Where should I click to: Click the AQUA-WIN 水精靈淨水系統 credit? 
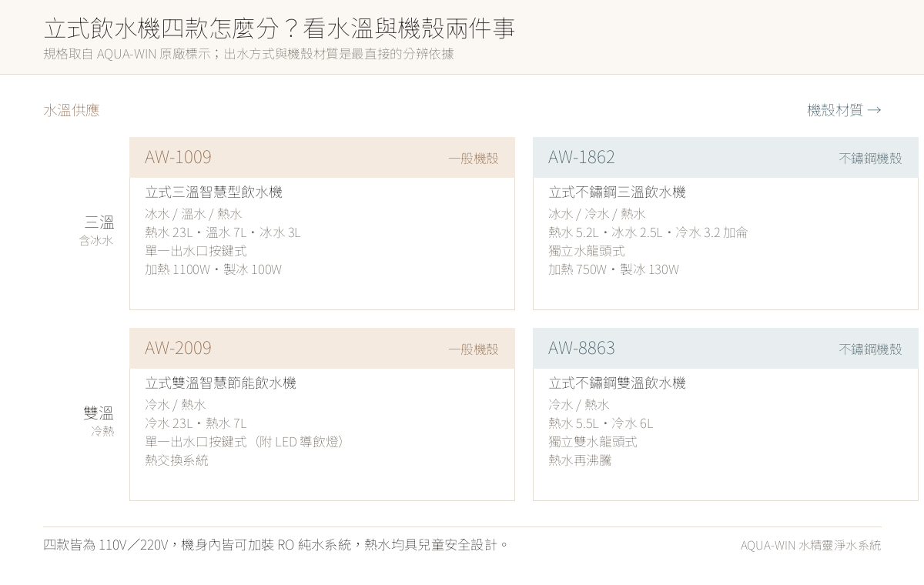811,546
